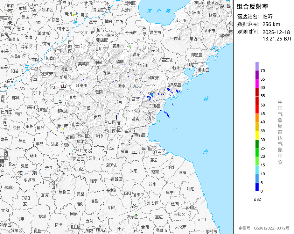
Task: Click the 睢宁 label
Action: tap(94, 181)
